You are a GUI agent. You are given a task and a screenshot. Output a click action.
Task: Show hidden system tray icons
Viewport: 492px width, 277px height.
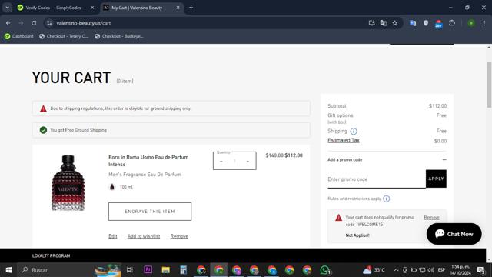(x=396, y=270)
